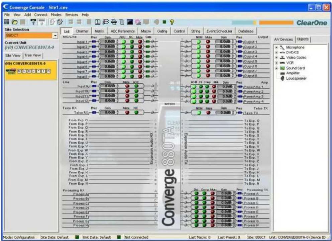332x241 pixels.
Task: Expand the DVD/CD tree node
Action: point(276,52)
